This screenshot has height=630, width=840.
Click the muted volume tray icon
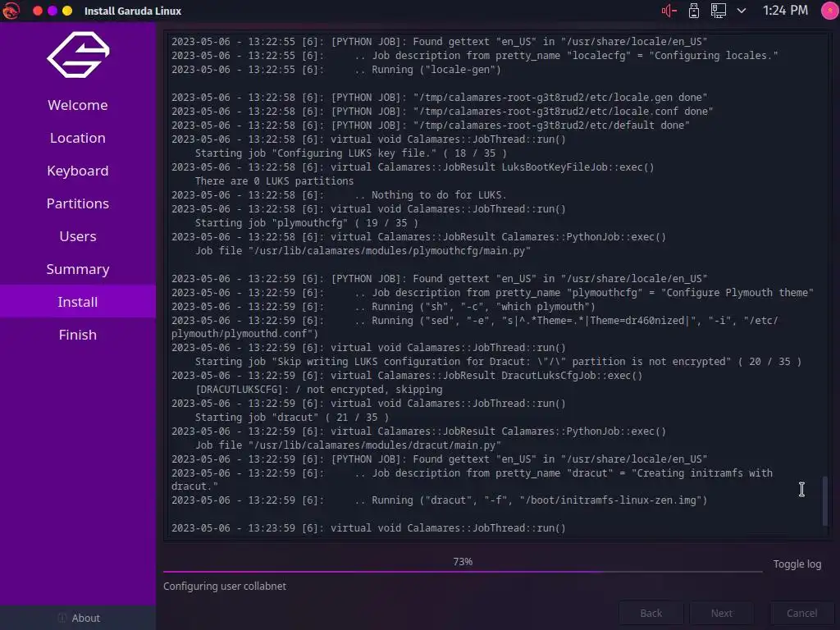pyautogui.click(x=669, y=11)
